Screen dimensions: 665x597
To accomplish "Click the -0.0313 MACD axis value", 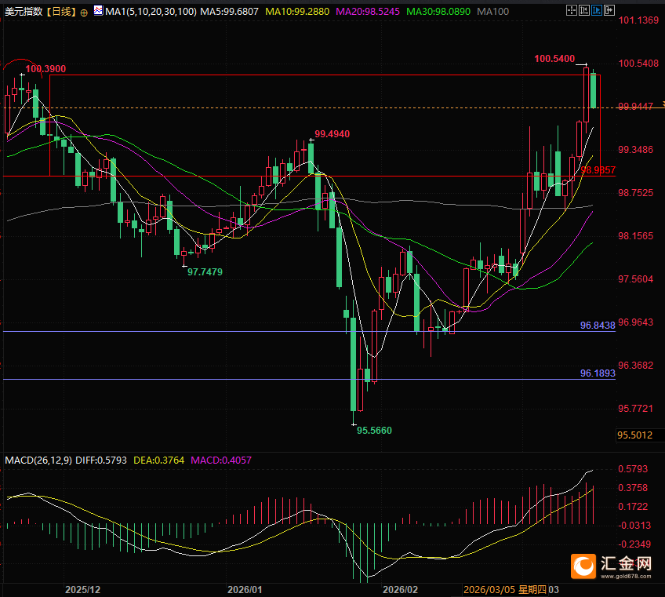I will [x=634, y=526].
